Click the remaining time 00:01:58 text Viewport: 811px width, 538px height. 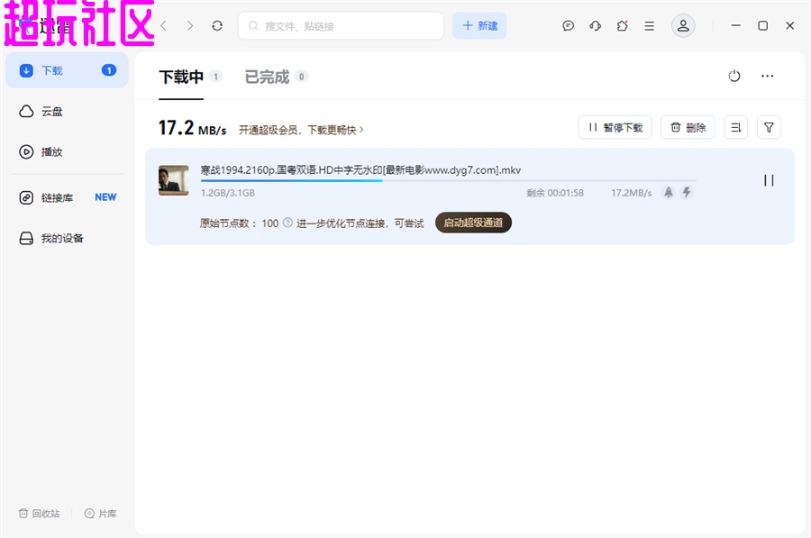(x=555, y=193)
